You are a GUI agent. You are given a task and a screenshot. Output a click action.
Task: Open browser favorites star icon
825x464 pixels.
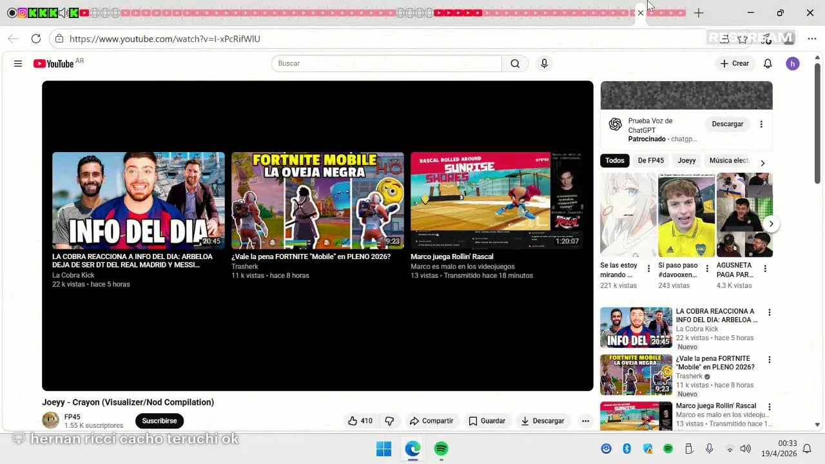click(x=742, y=39)
